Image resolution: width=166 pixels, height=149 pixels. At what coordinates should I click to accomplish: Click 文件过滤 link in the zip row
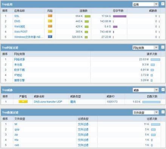(x=83, y=135)
